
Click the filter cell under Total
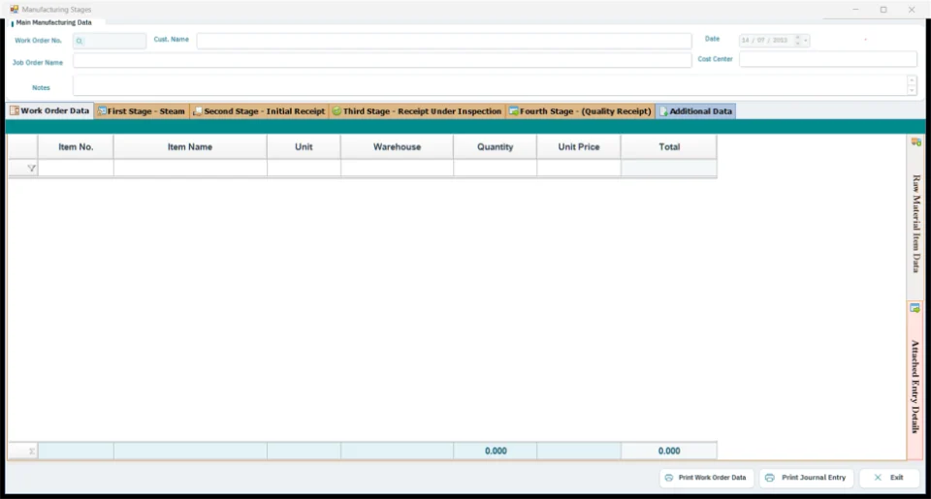pyautogui.click(x=668, y=169)
